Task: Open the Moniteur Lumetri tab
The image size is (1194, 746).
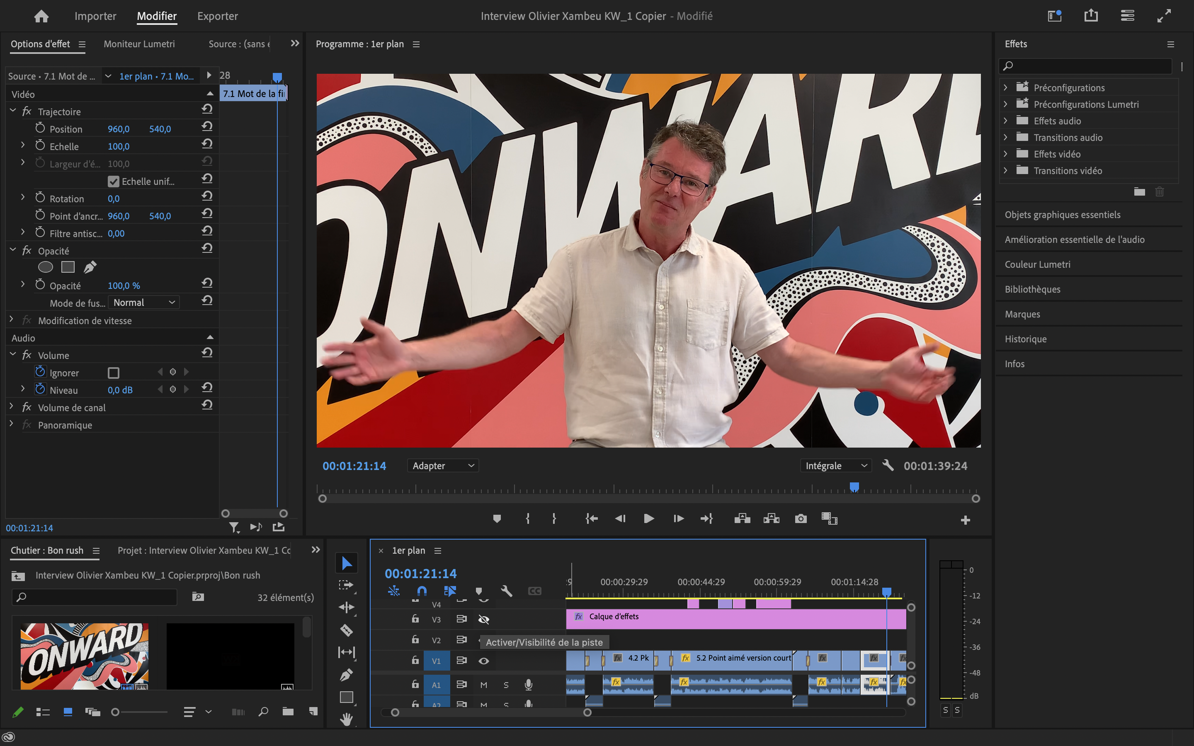Action: [x=139, y=44]
